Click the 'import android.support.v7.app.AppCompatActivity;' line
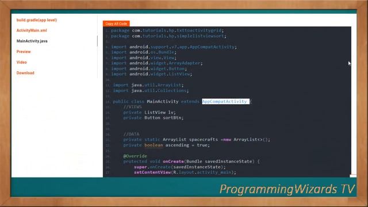The image size is (368, 207). (174, 47)
